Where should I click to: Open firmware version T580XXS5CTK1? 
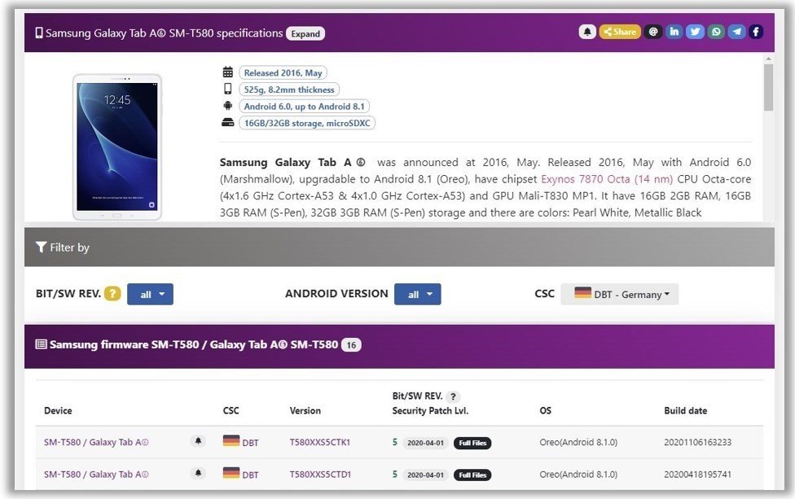[x=320, y=442]
